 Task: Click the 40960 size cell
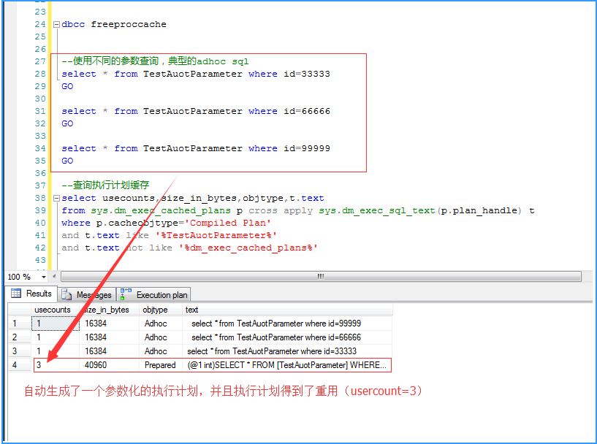[x=110, y=365]
